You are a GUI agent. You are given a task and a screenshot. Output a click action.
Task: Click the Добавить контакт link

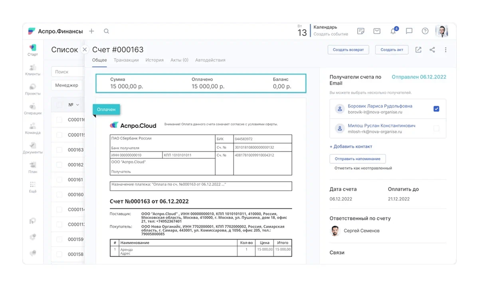point(351,147)
